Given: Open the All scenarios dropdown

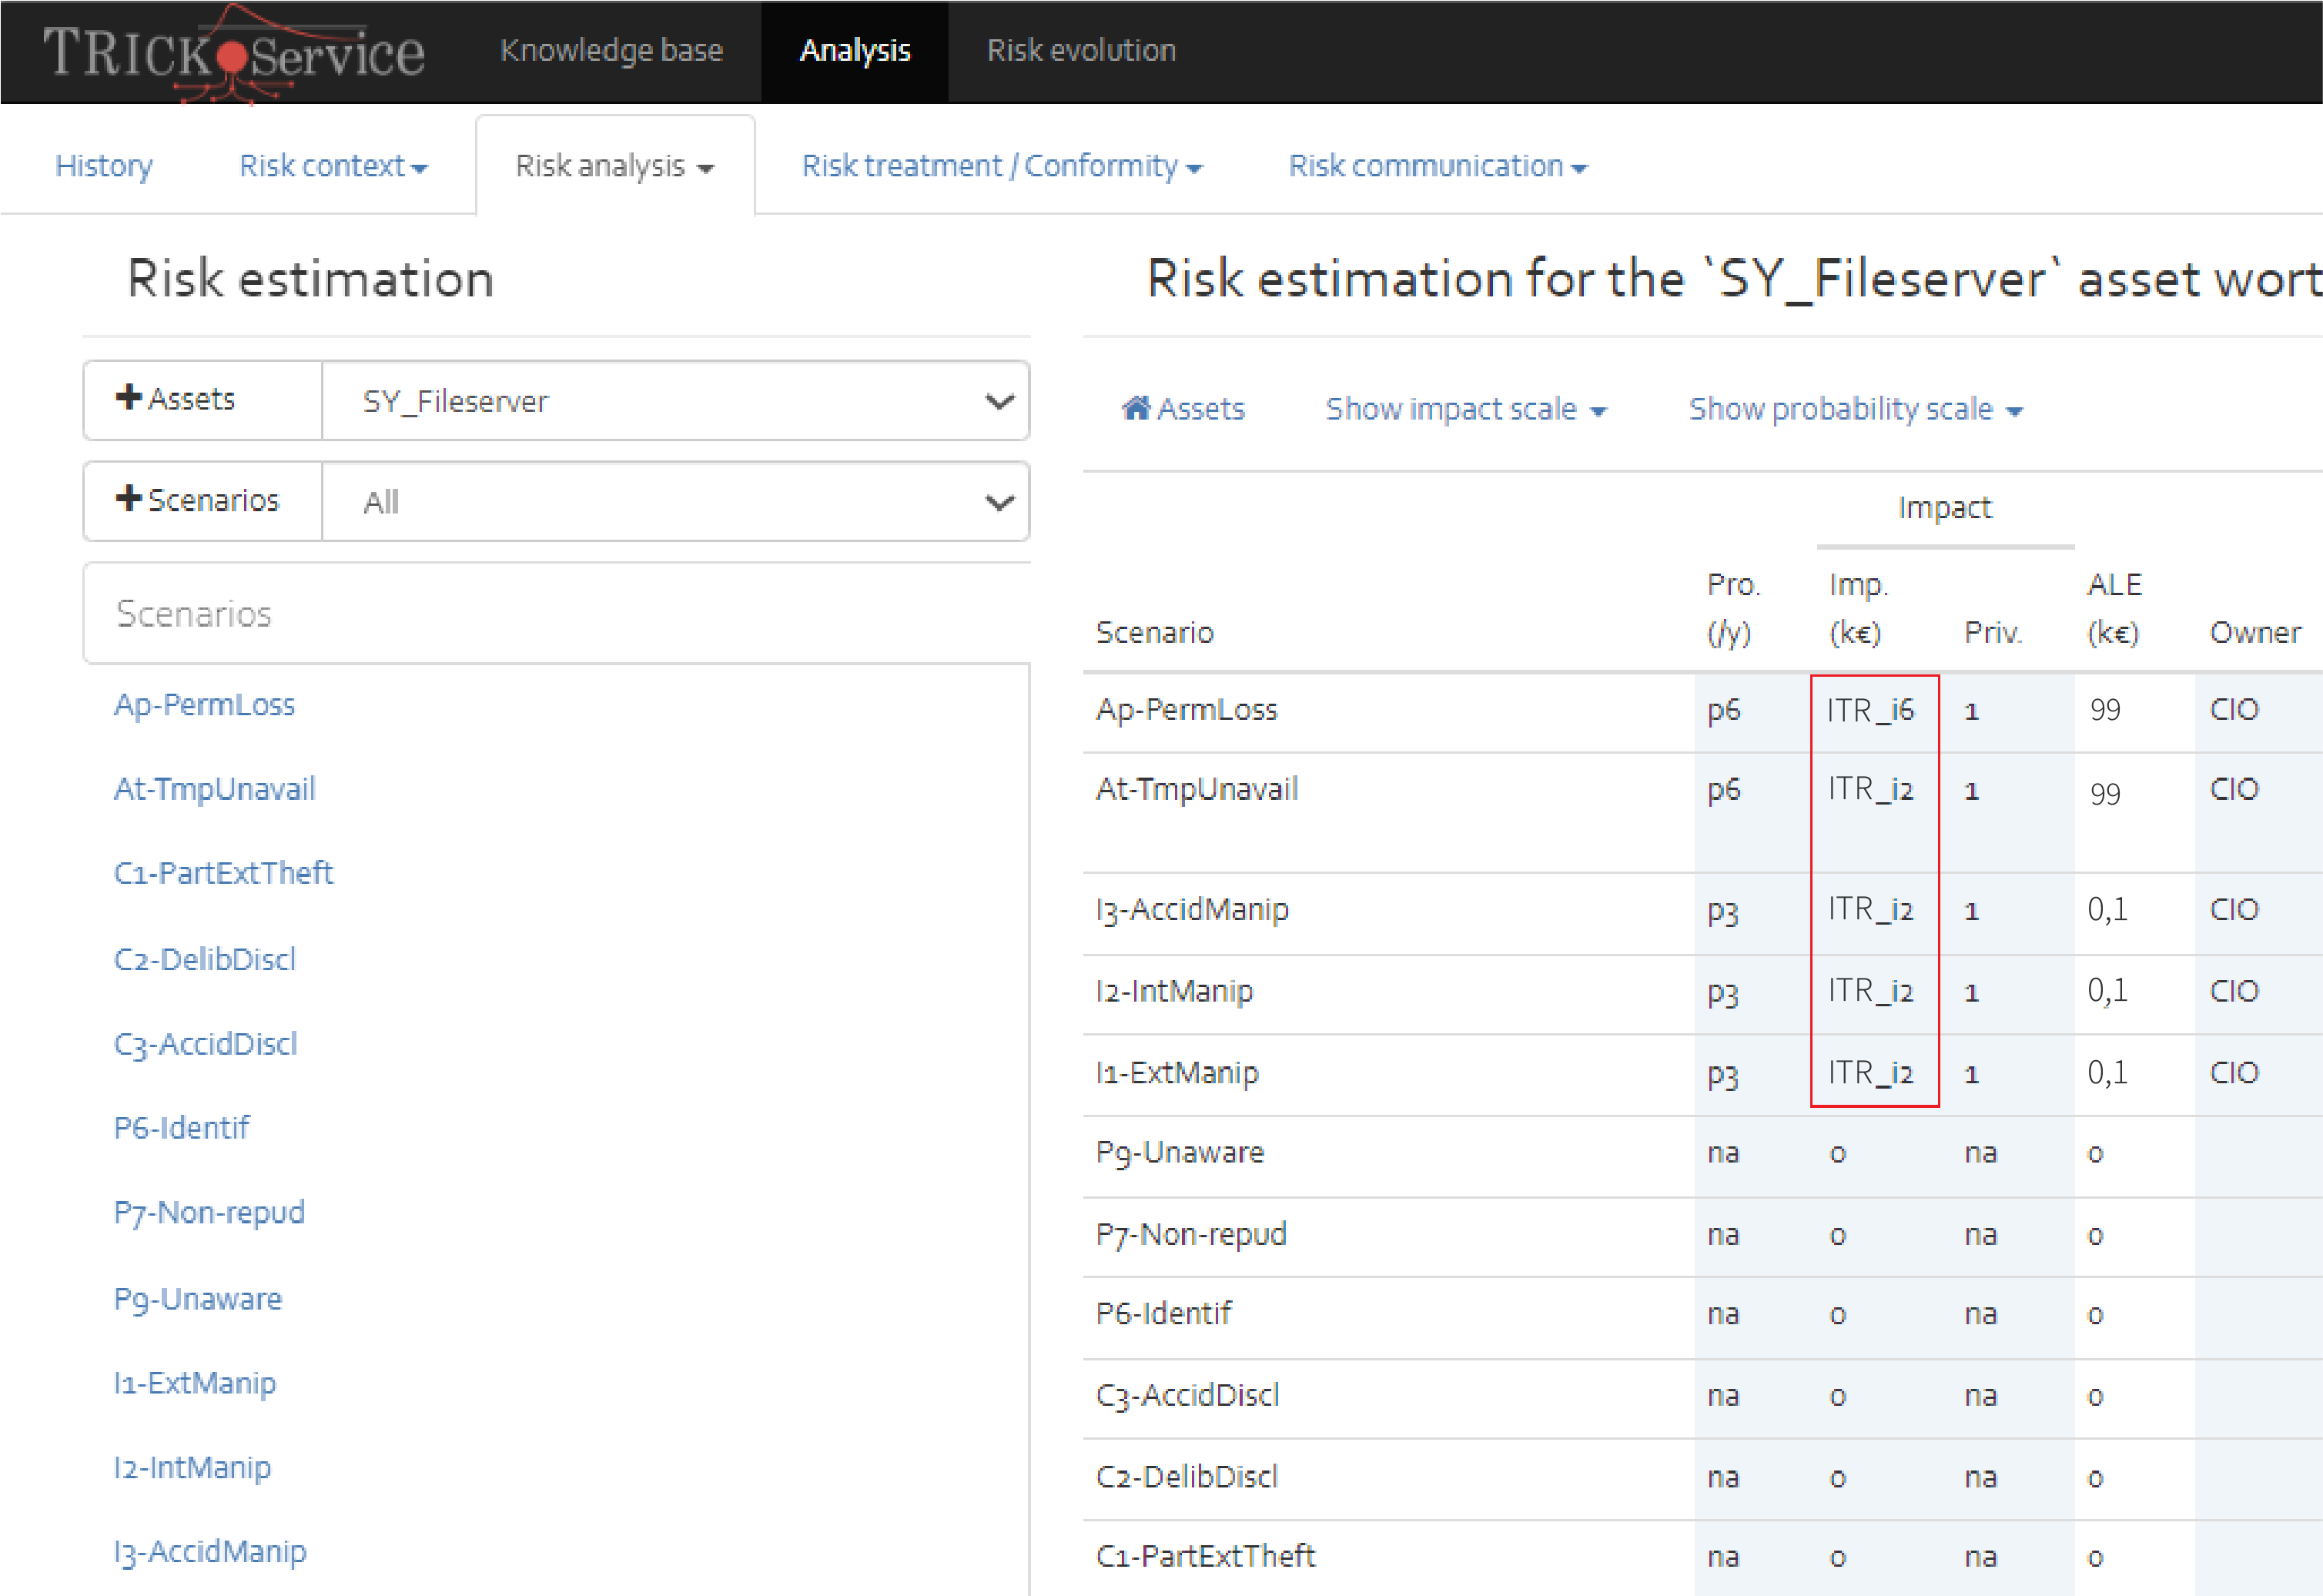Looking at the screenshot, I should click(x=675, y=502).
